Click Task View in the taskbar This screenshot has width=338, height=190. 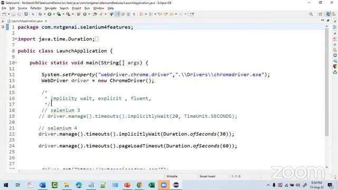(x=18, y=185)
